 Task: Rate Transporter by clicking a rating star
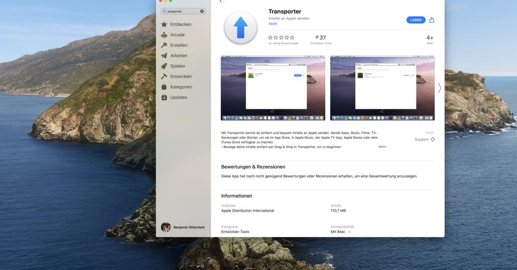click(x=281, y=37)
